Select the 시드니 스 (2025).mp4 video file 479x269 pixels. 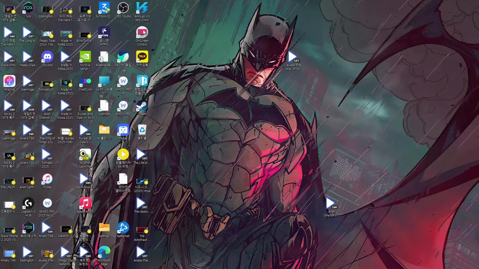point(142,185)
